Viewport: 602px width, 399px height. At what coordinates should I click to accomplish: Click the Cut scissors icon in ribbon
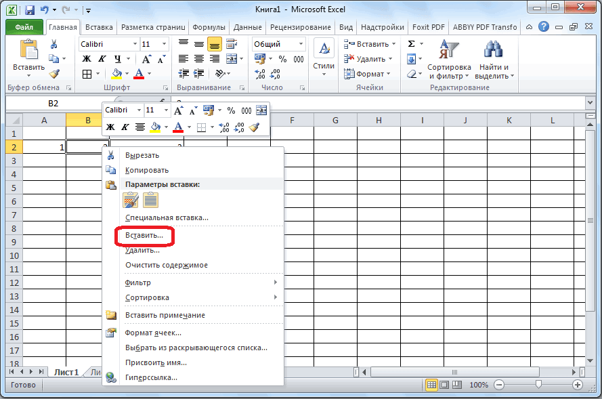pos(54,44)
